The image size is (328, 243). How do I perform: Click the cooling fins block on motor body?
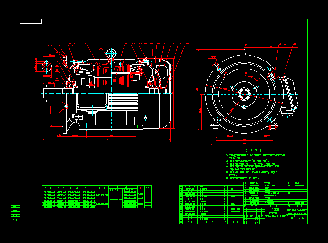point(123,102)
